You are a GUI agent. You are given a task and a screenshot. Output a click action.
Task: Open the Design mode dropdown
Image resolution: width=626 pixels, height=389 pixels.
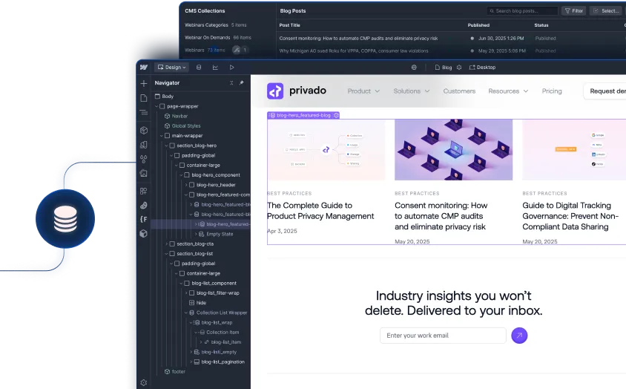(171, 67)
